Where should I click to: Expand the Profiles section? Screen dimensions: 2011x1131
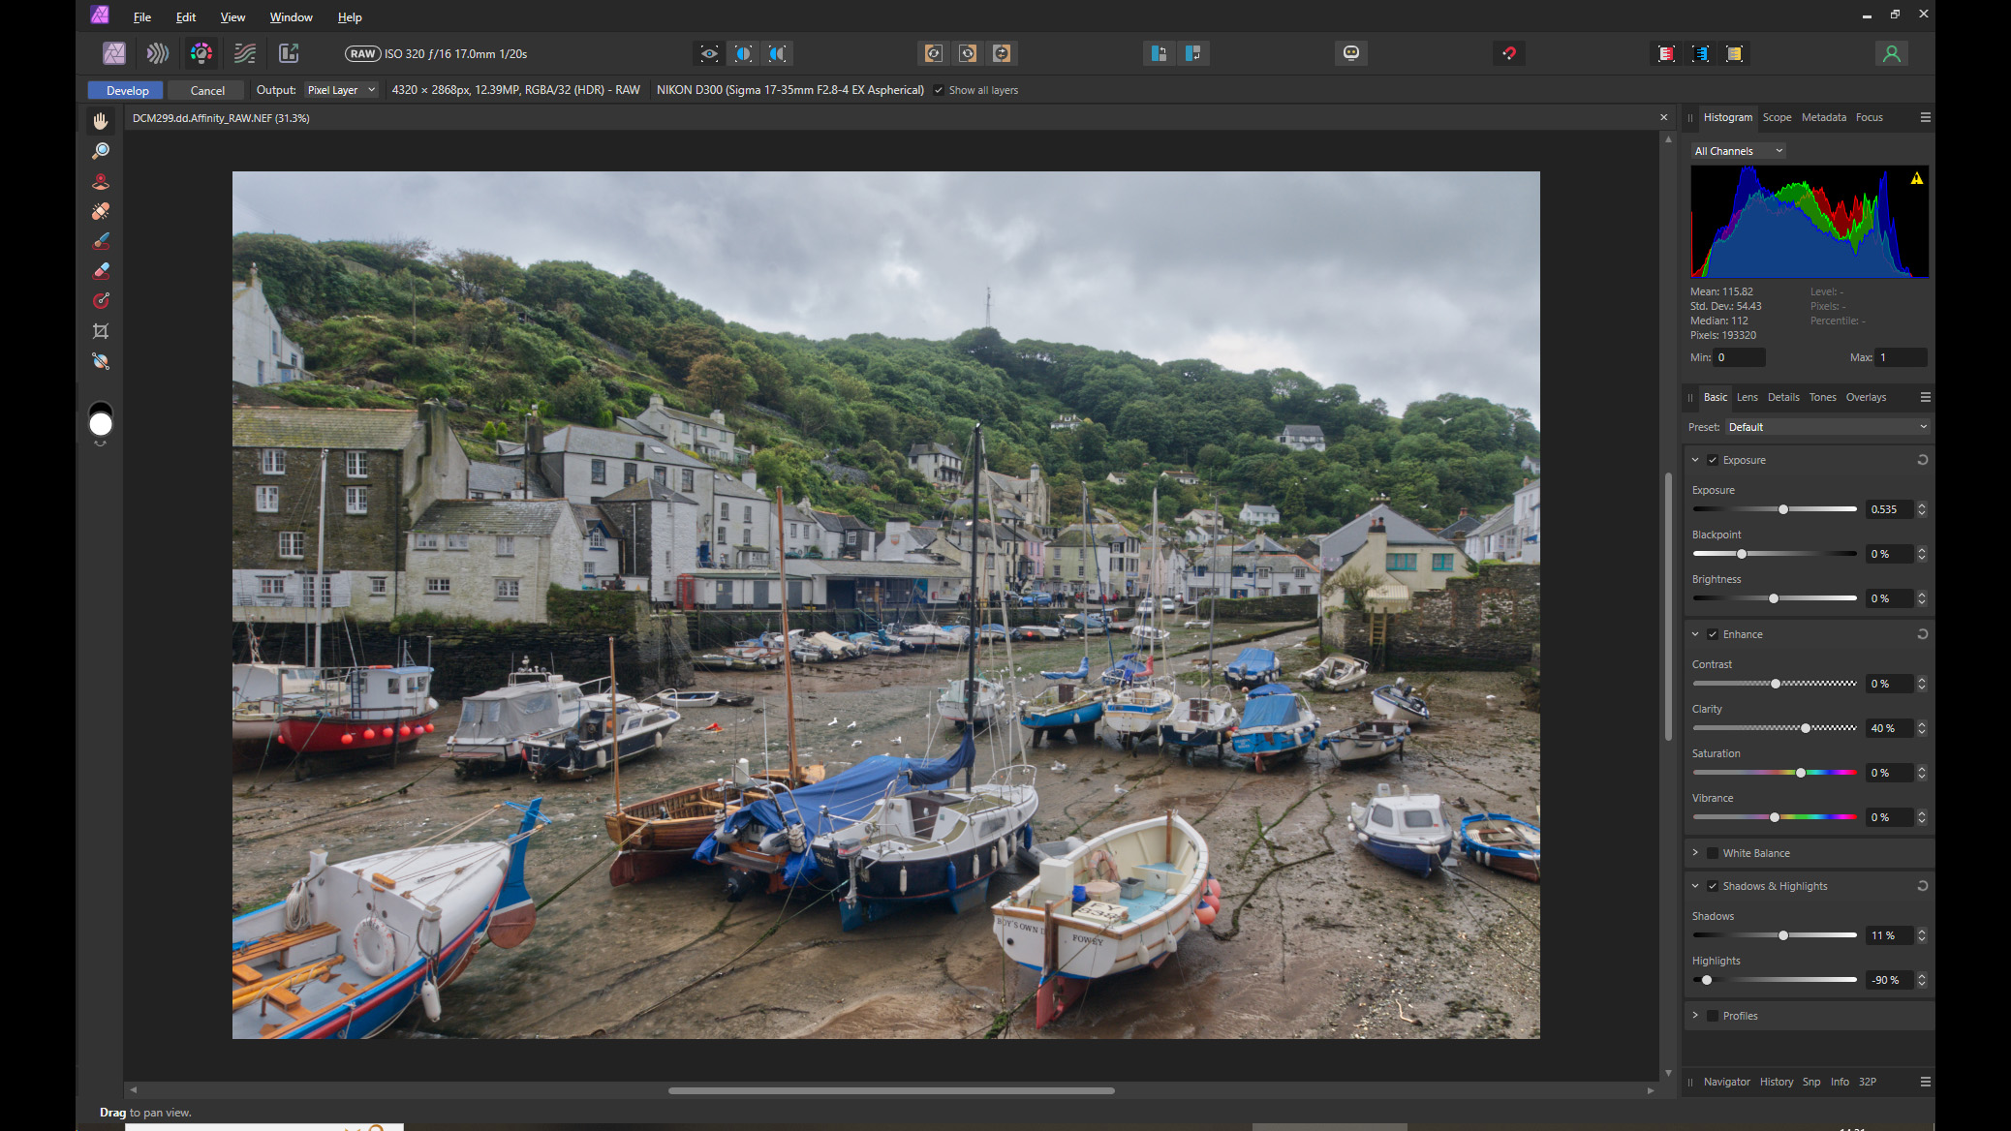point(1695,1015)
